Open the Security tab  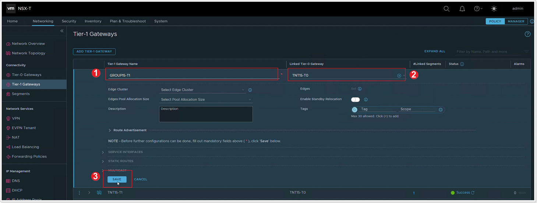tap(69, 21)
